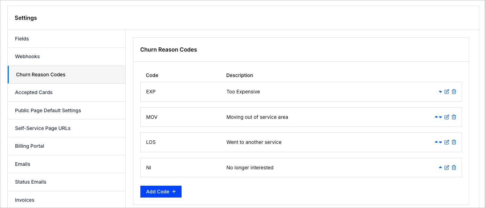Click the EXP code cell
Viewport: 485px width, 208px height.
coord(151,92)
